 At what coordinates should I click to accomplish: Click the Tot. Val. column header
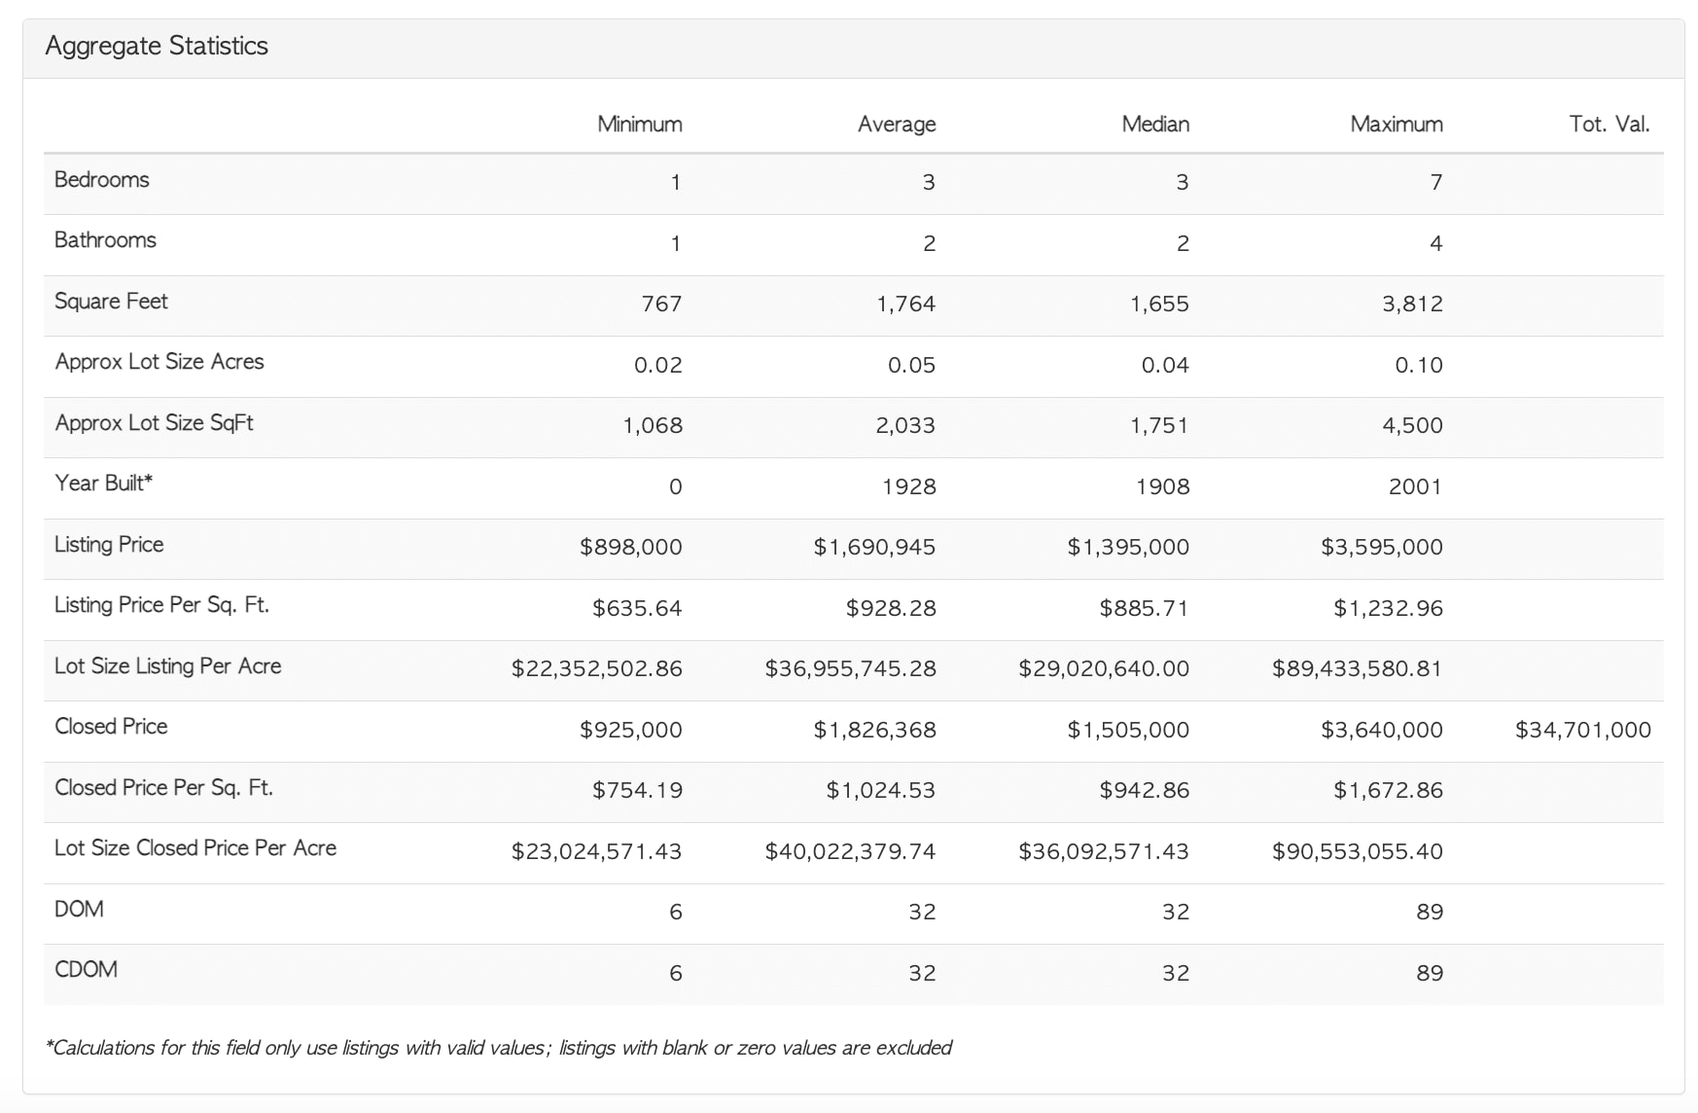(1609, 125)
